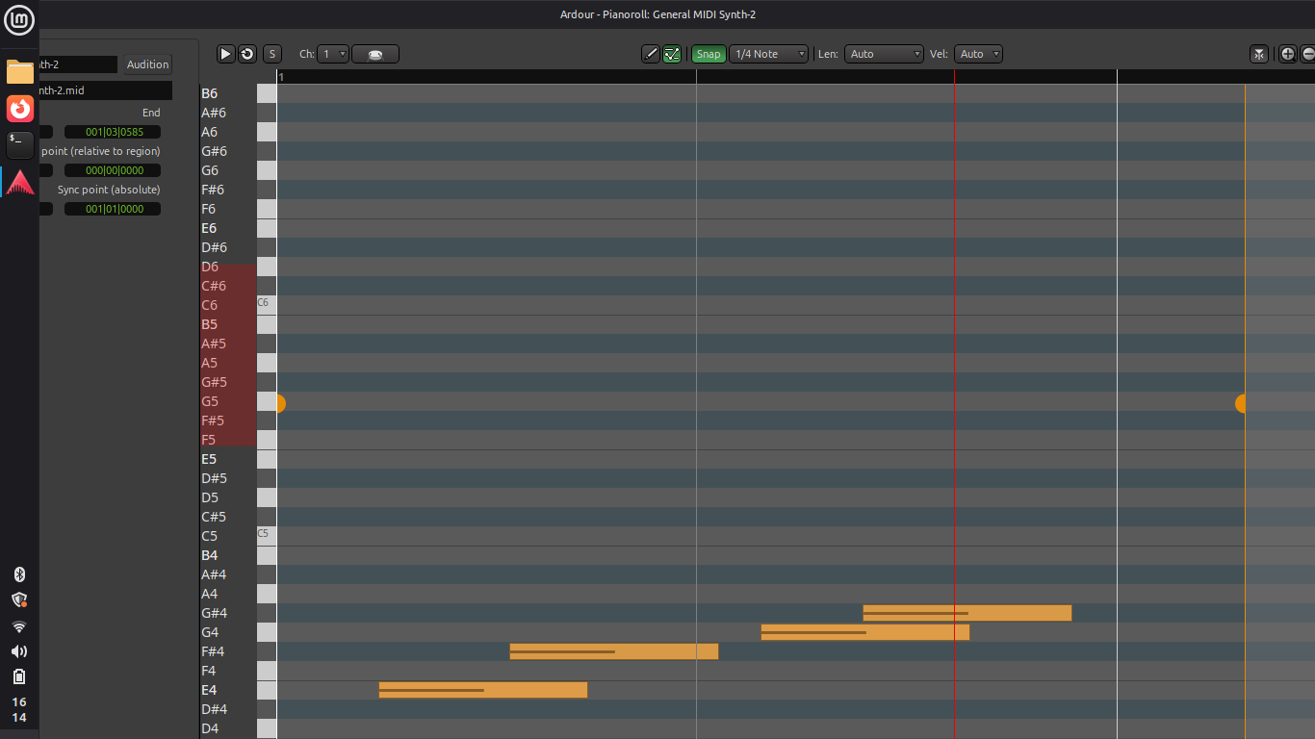Click the absolute sync point clock field
The width and height of the screenshot is (1315, 739).
(x=113, y=209)
